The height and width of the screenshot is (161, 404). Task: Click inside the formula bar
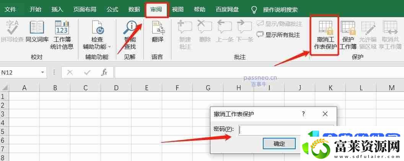pyautogui.click(x=259, y=73)
